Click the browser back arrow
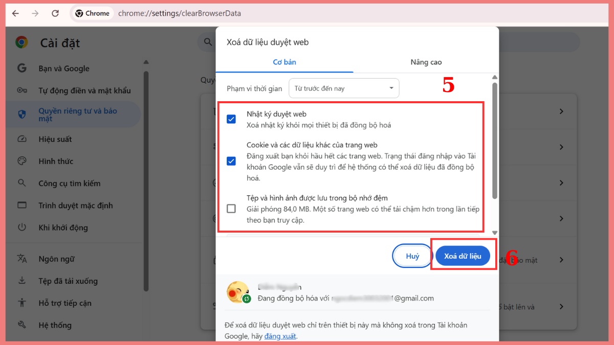614x345 pixels. pyautogui.click(x=15, y=13)
